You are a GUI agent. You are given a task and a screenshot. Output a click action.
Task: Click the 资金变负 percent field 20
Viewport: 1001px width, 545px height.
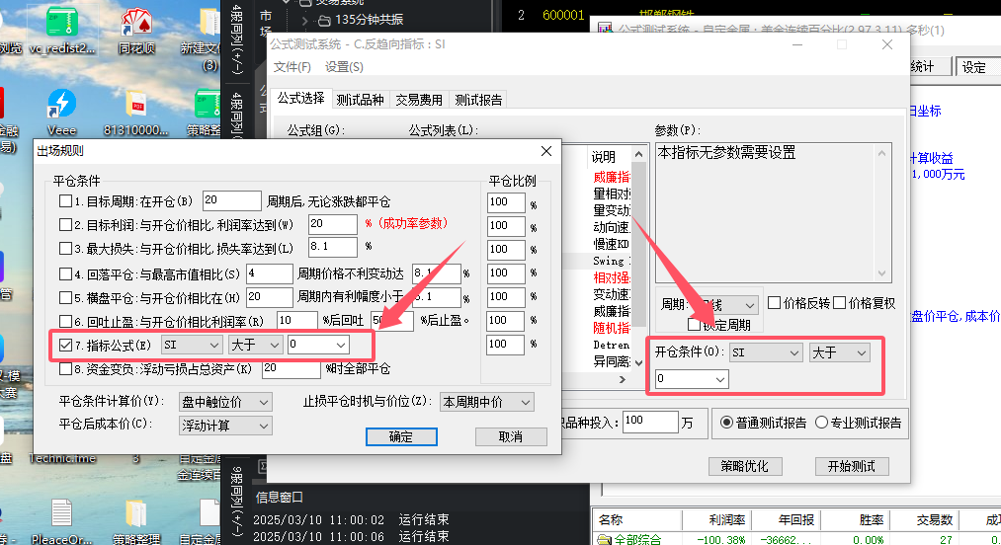click(291, 368)
